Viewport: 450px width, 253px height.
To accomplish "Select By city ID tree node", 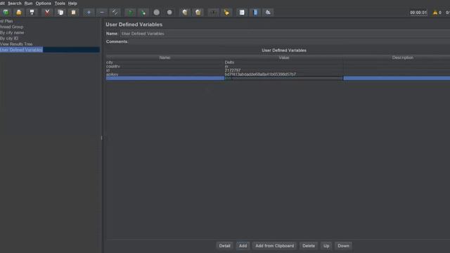I will (9, 38).
